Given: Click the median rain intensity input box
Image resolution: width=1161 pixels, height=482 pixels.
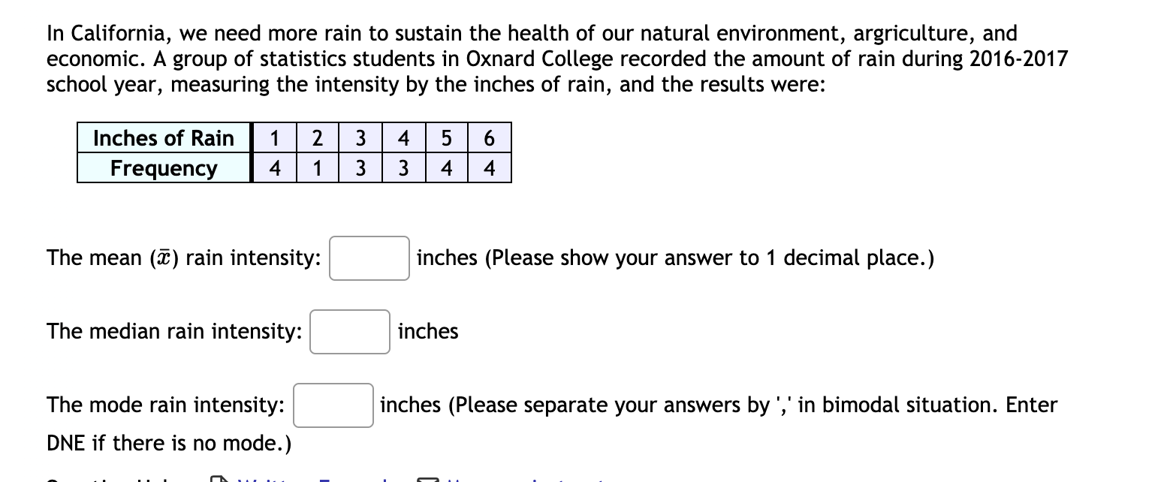Looking at the screenshot, I should click(349, 331).
